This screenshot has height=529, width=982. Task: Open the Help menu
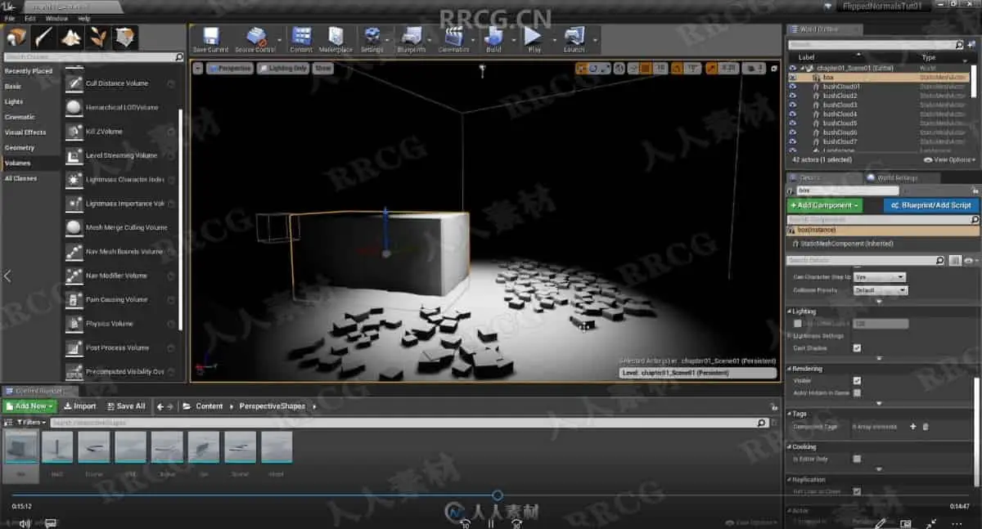pyautogui.click(x=83, y=18)
